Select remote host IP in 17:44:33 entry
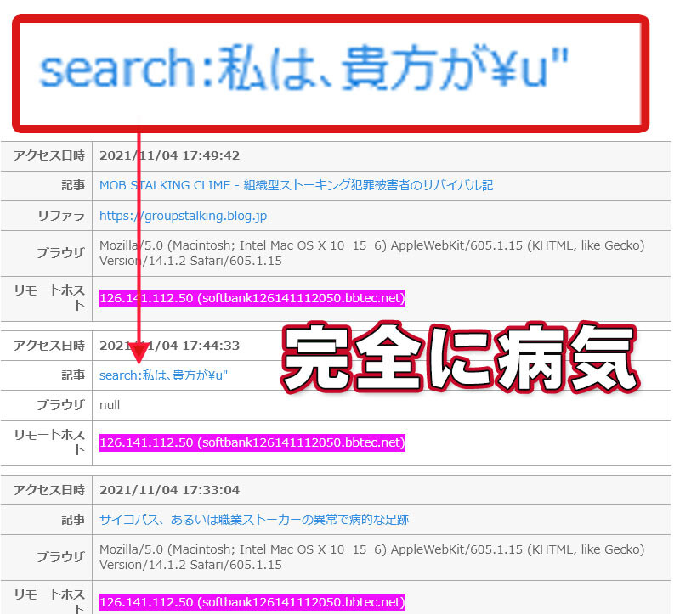674x614 pixels. [252, 442]
